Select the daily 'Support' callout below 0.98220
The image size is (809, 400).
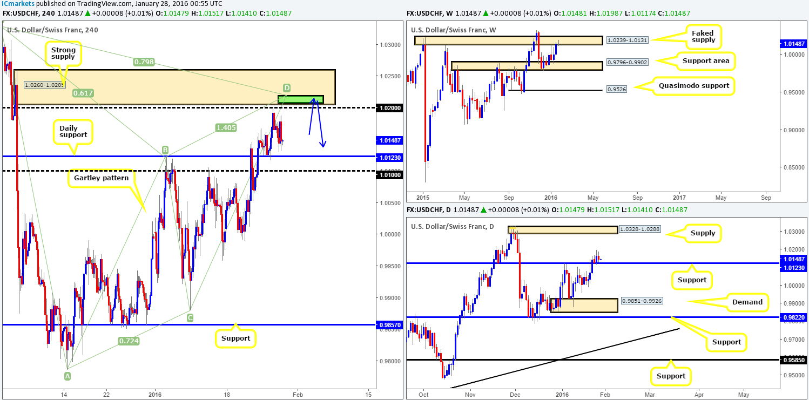point(726,341)
